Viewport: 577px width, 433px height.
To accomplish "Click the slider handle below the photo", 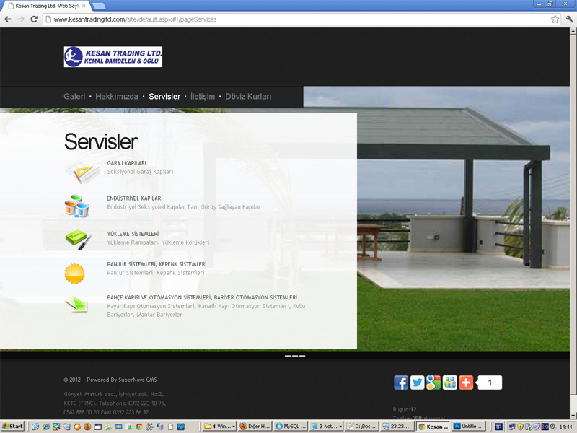I will click(x=295, y=356).
